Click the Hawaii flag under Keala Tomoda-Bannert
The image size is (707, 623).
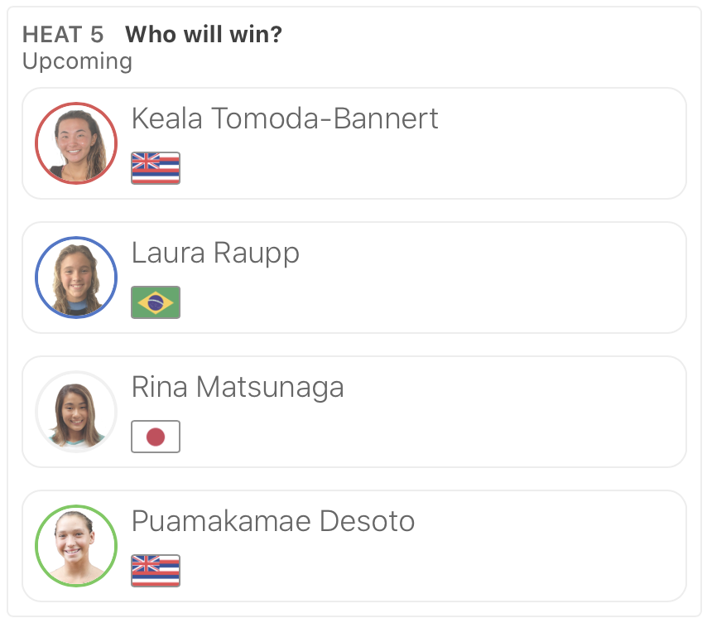(156, 167)
